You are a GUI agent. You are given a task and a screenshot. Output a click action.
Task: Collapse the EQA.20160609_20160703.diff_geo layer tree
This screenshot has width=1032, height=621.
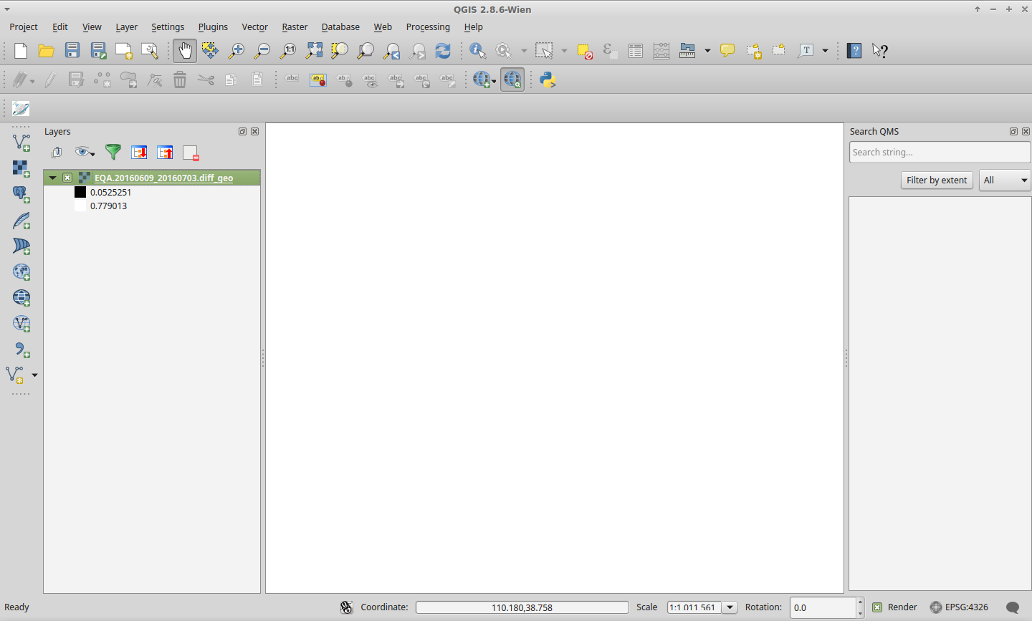pyautogui.click(x=52, y=178)
